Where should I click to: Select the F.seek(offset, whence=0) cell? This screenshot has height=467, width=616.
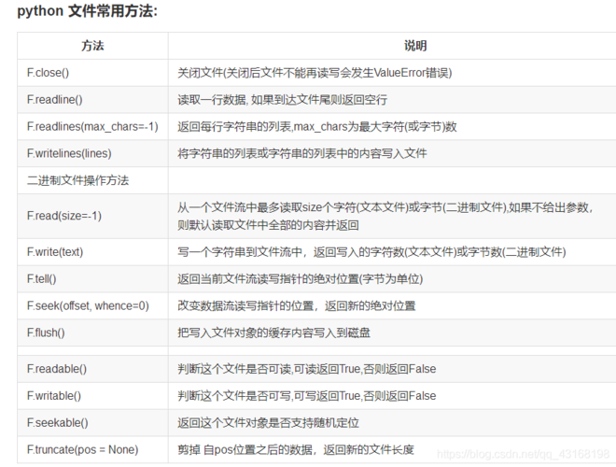click(x=92, y=305)
